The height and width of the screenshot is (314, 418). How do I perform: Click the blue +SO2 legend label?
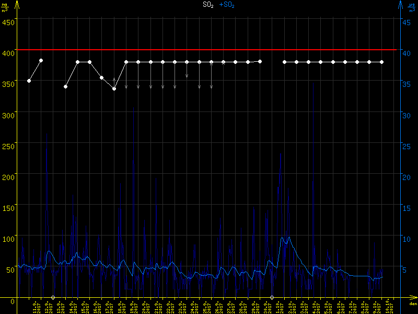[x=226, y=5]
